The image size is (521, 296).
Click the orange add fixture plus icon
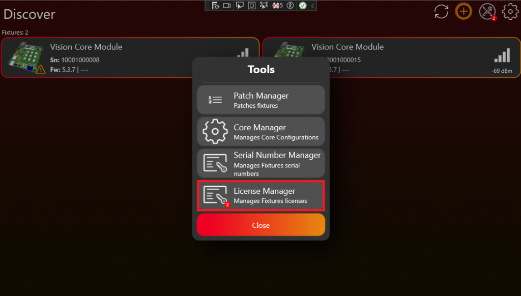coord(463,11)
